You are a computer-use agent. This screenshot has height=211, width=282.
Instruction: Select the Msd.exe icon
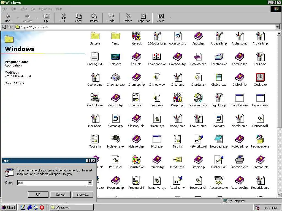[x=157, y=139]
